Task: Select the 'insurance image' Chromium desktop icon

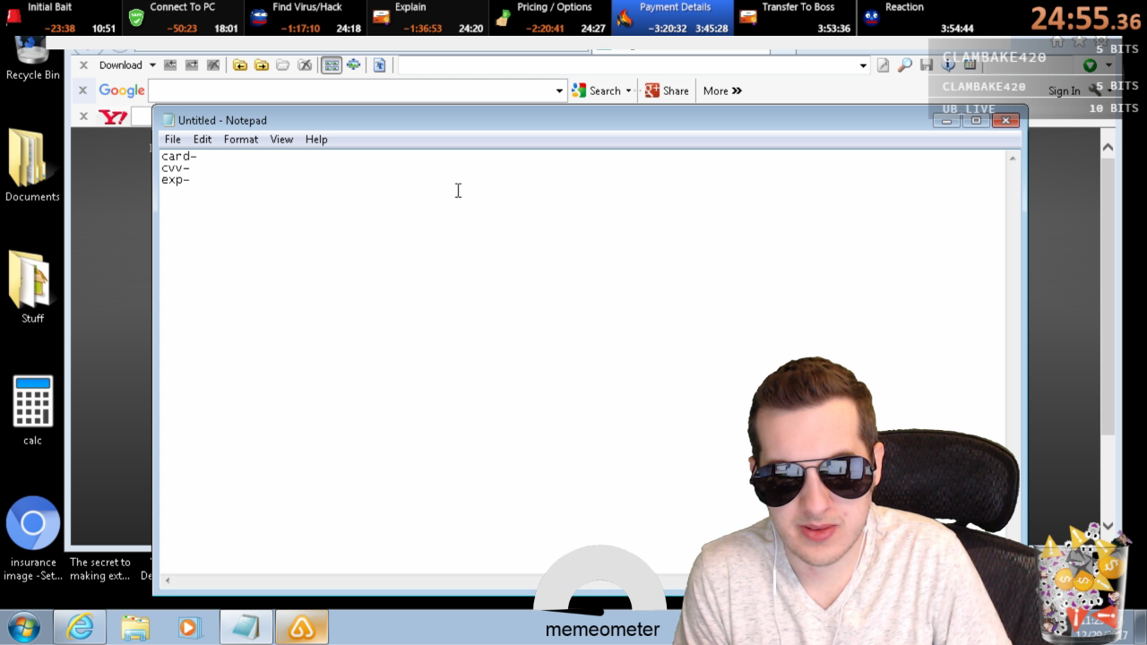Action: pos(33,538)
